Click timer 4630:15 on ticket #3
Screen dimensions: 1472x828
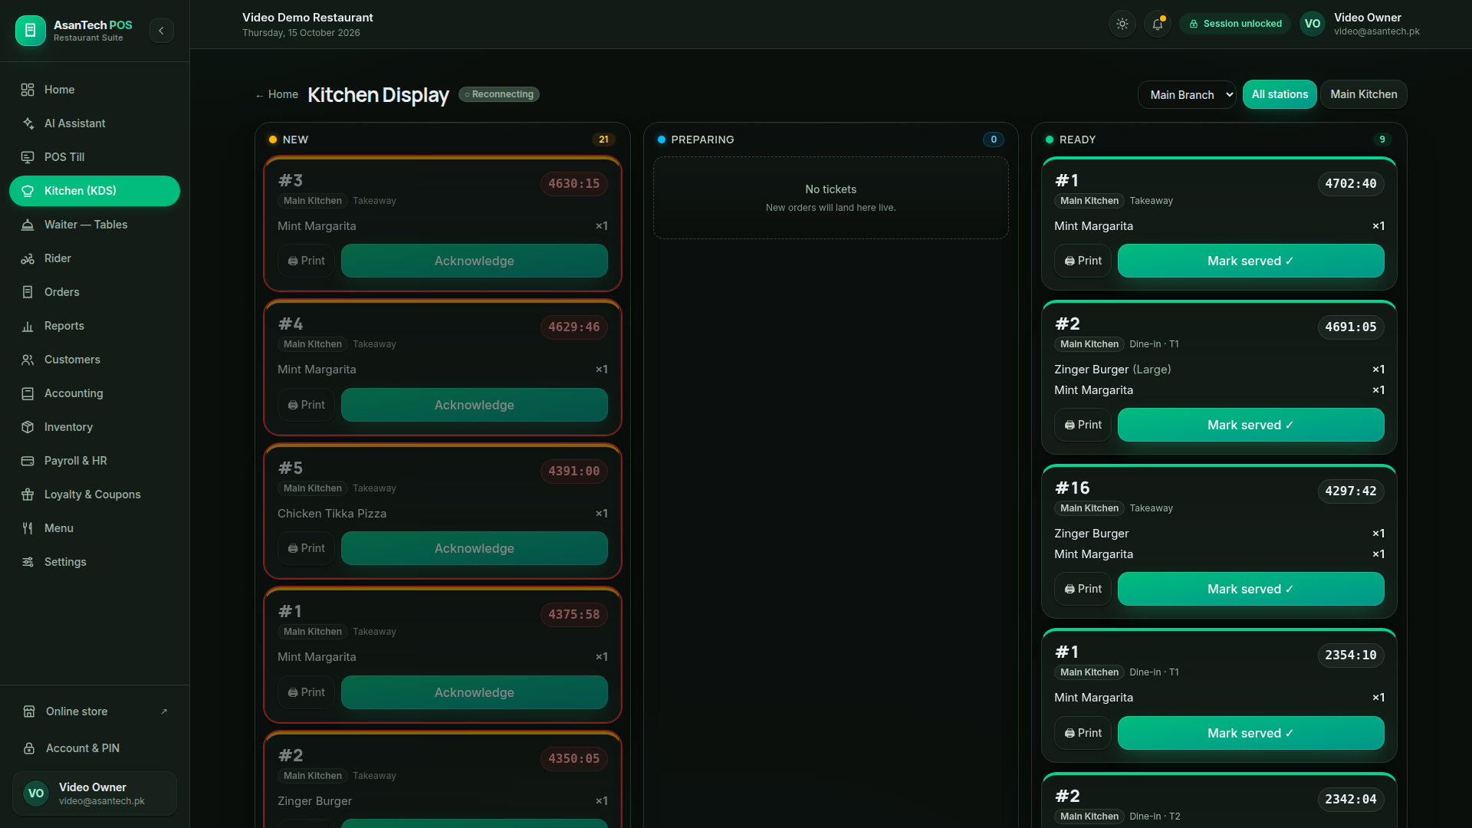pos(574,183)
